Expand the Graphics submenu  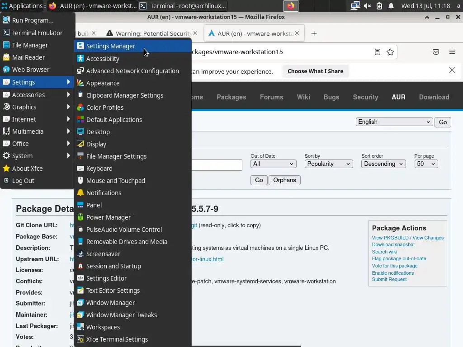point(37,107)
